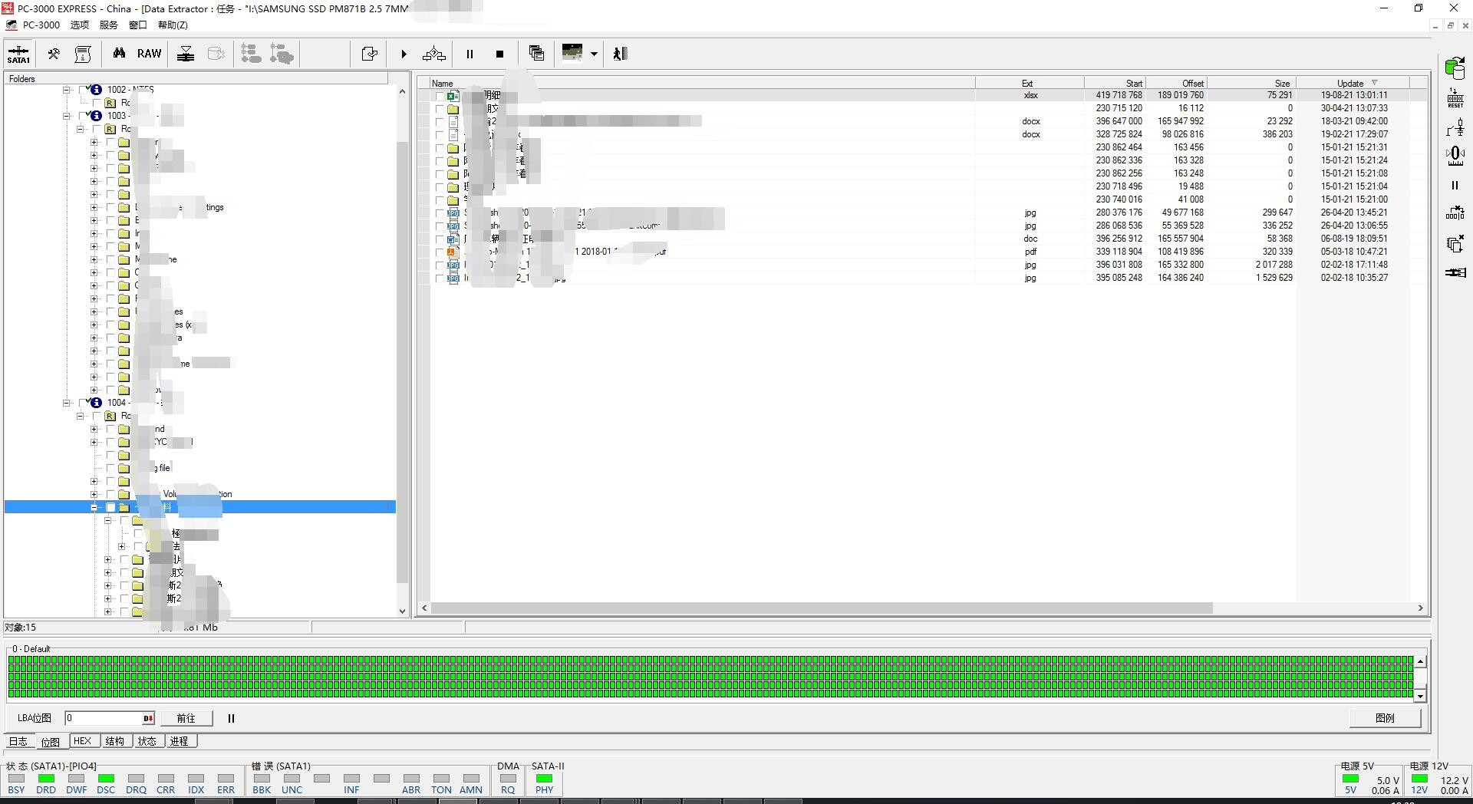Open the info scroll report icon
The image size is (1473, 804).
click(x=83, y=54)
